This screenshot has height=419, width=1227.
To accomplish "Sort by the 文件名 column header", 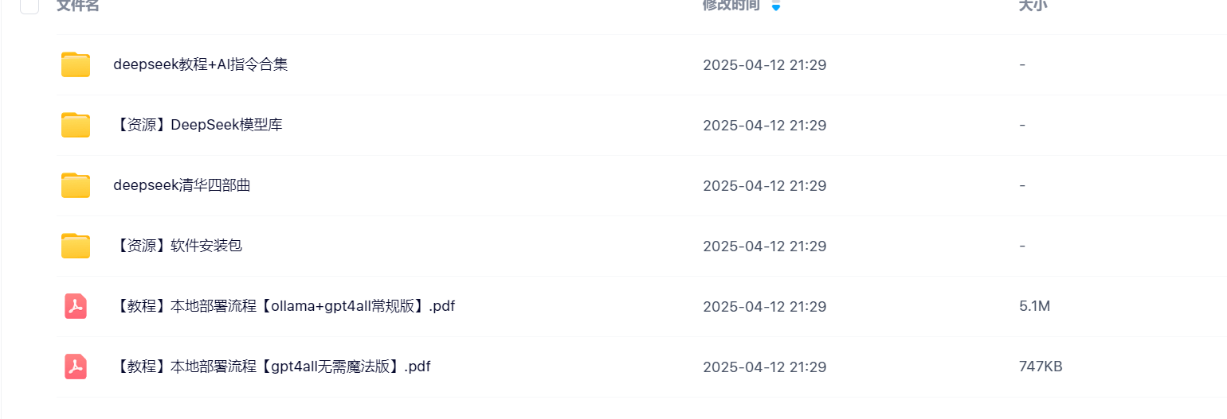I will click(x=77, y=5).
